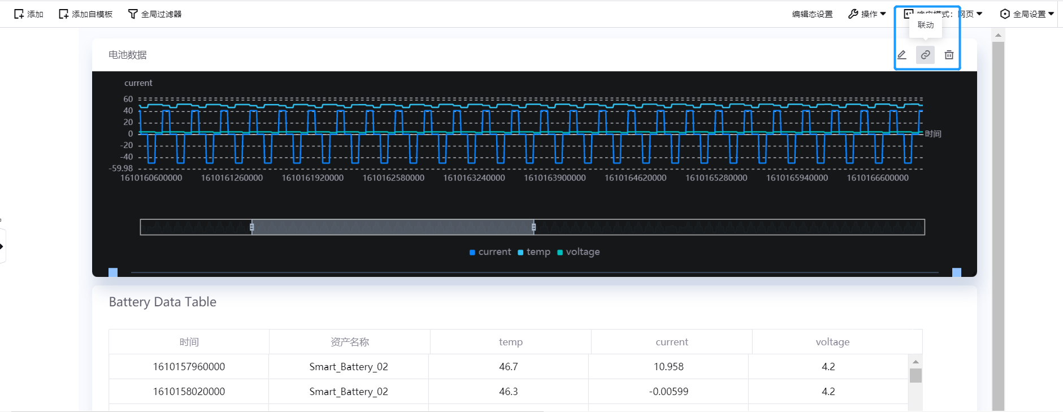Delete the 电池数据 chart via trash icon

(x=949, y=55)
